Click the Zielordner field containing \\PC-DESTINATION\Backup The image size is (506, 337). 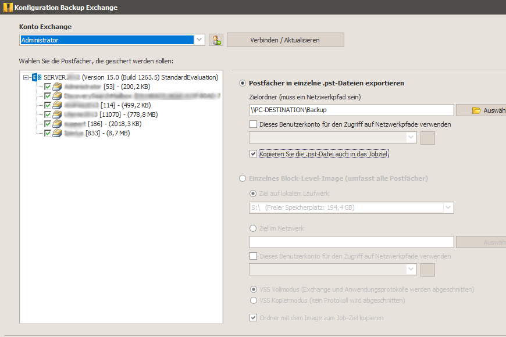[x=351, y=110]
